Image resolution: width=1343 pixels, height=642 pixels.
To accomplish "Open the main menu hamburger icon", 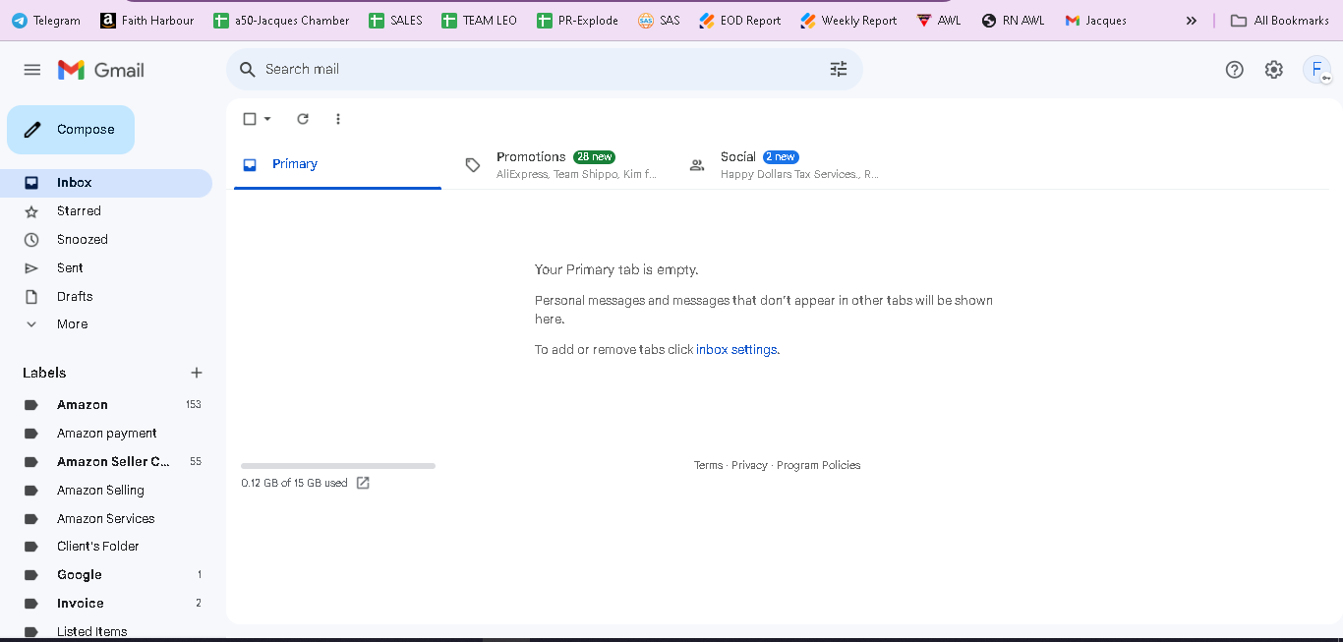I will point(32,70).
